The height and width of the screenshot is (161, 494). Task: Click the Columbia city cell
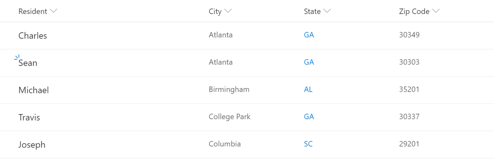225,144
